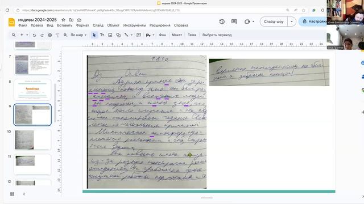
Task: Click the filmstrip vertical scrollbar
Action: coord(55,103)
